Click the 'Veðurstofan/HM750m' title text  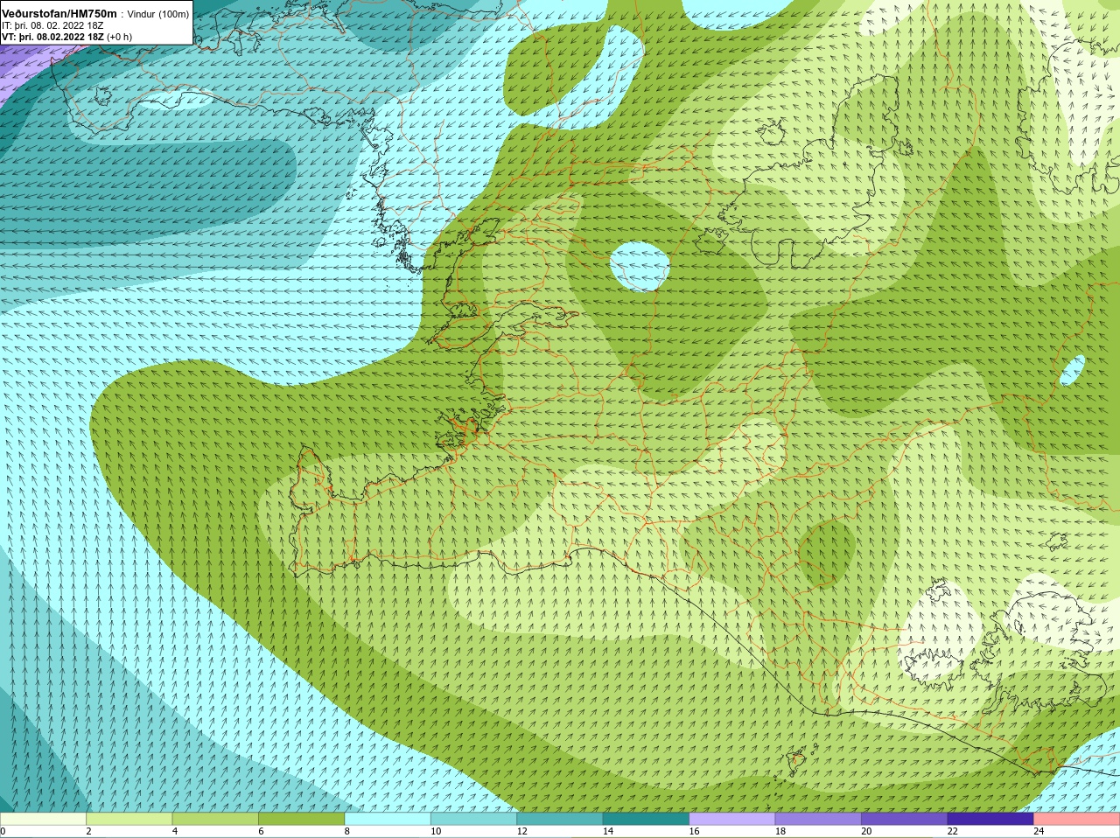pos(59,14)
